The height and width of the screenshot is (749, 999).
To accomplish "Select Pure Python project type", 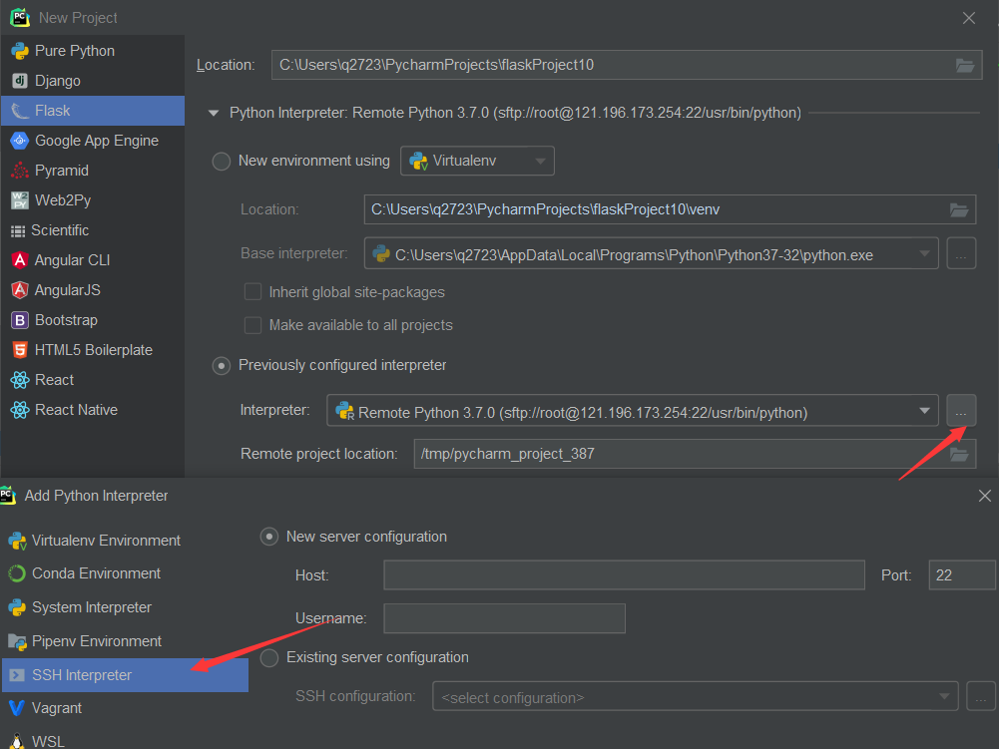I will [93, 51].
